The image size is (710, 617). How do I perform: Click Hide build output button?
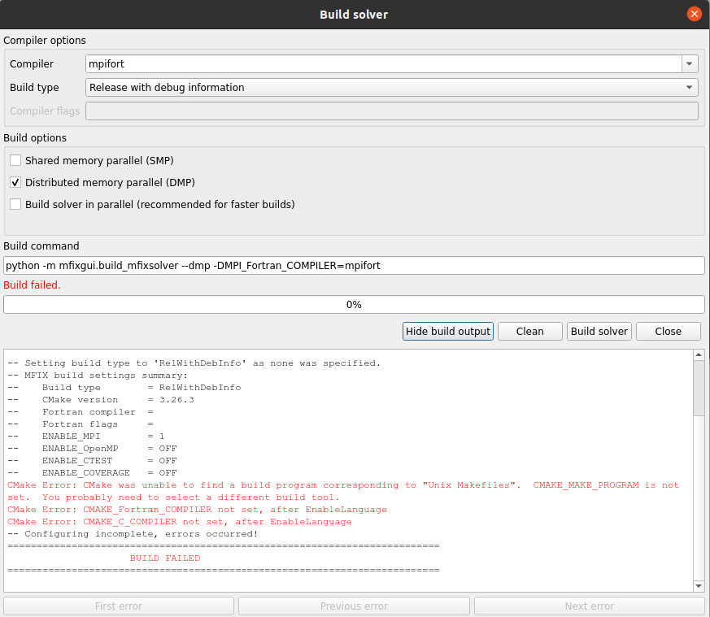click(448, 332)
